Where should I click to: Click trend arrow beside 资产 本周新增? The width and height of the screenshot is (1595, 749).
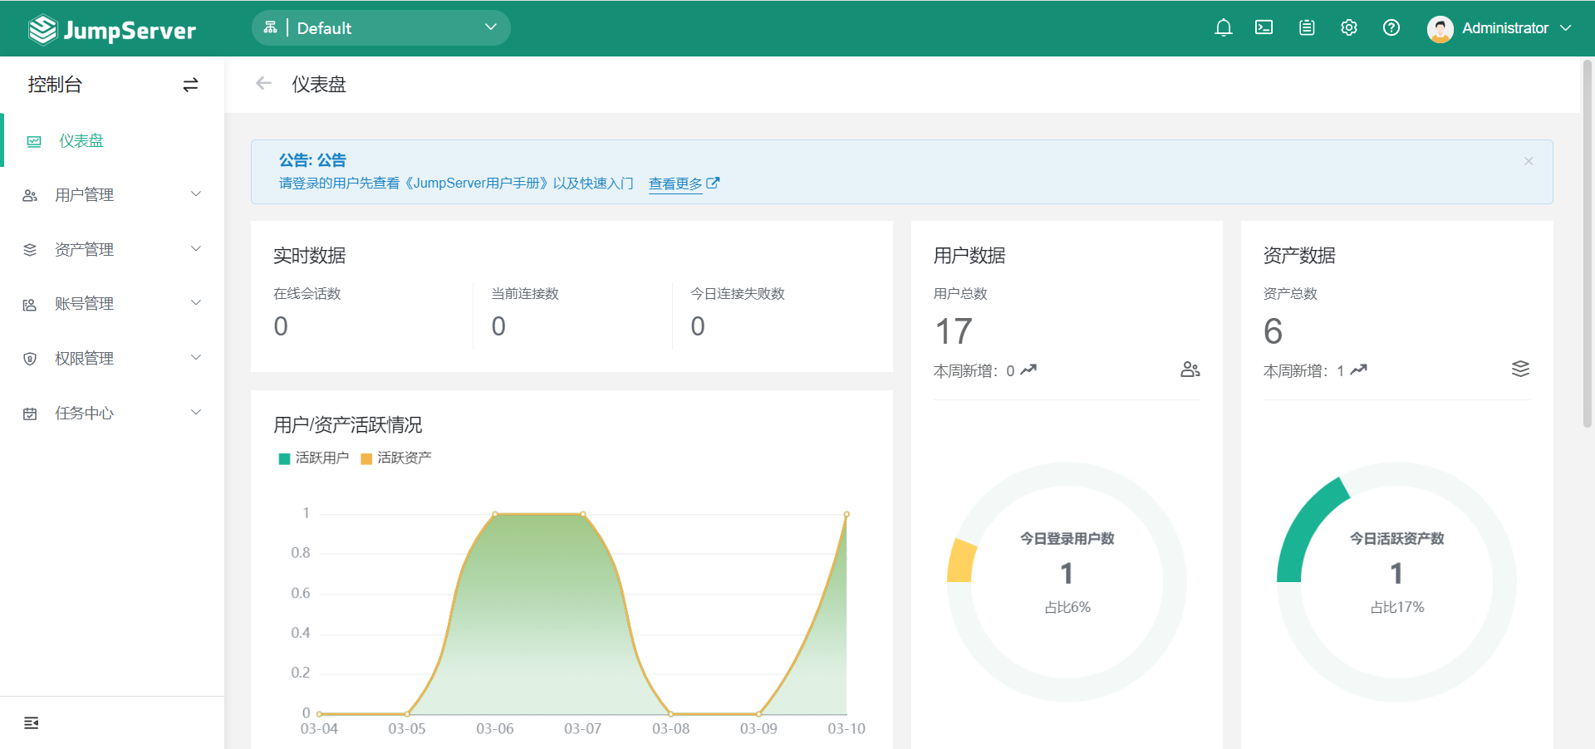tap(1358, 370)
